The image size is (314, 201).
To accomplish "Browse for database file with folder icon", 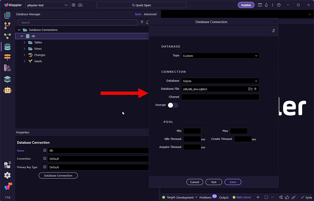I will (x=250, y=89).
